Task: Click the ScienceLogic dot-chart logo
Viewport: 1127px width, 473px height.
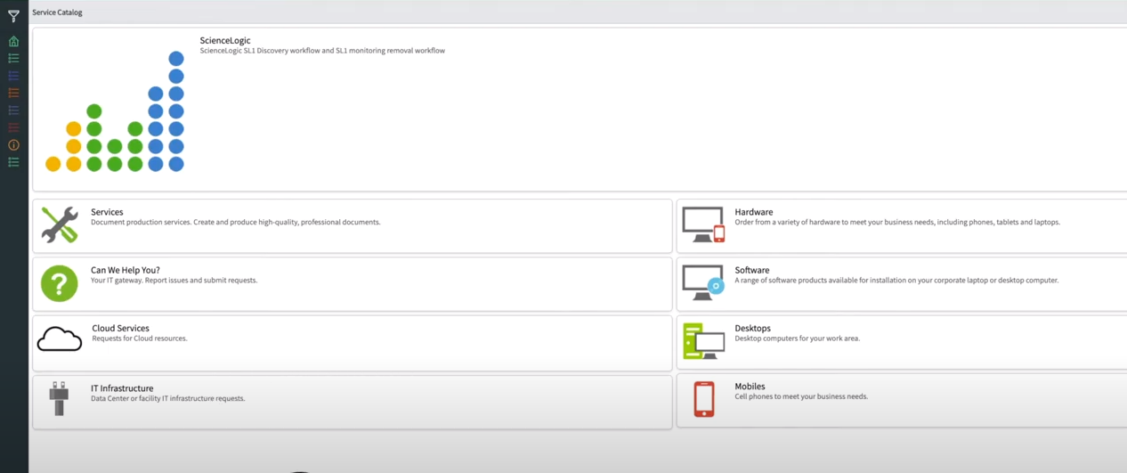Action: coord(115,110)
